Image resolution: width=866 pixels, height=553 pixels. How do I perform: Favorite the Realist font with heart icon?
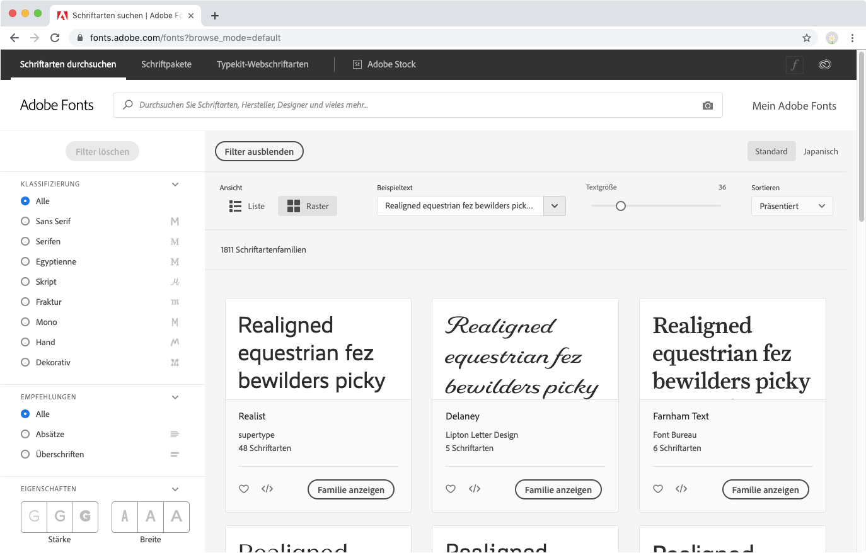tap(244, 489)
